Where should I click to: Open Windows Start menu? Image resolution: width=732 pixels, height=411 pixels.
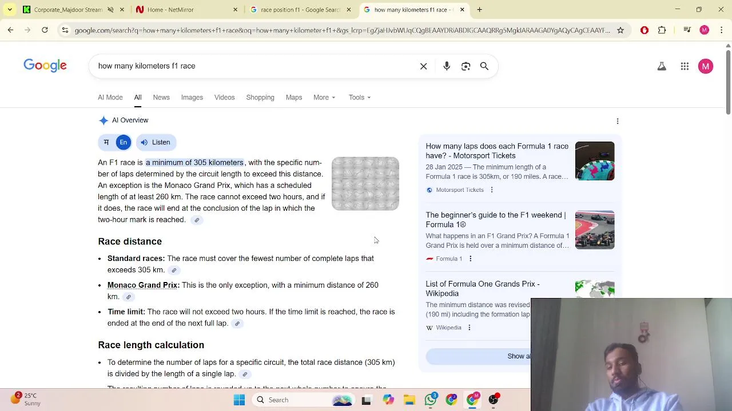[239, 400]
